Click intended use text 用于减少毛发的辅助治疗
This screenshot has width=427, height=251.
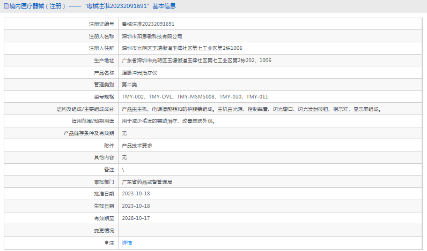(169, 121)
